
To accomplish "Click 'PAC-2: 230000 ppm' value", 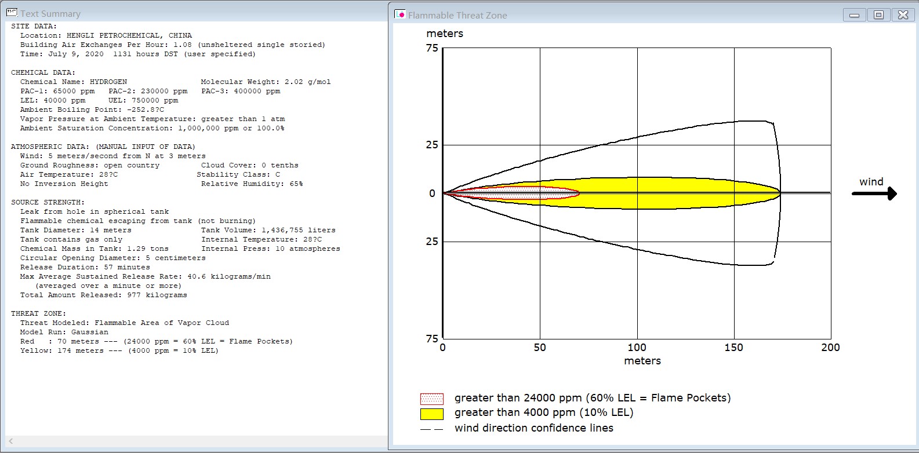I will coord(148,91).
